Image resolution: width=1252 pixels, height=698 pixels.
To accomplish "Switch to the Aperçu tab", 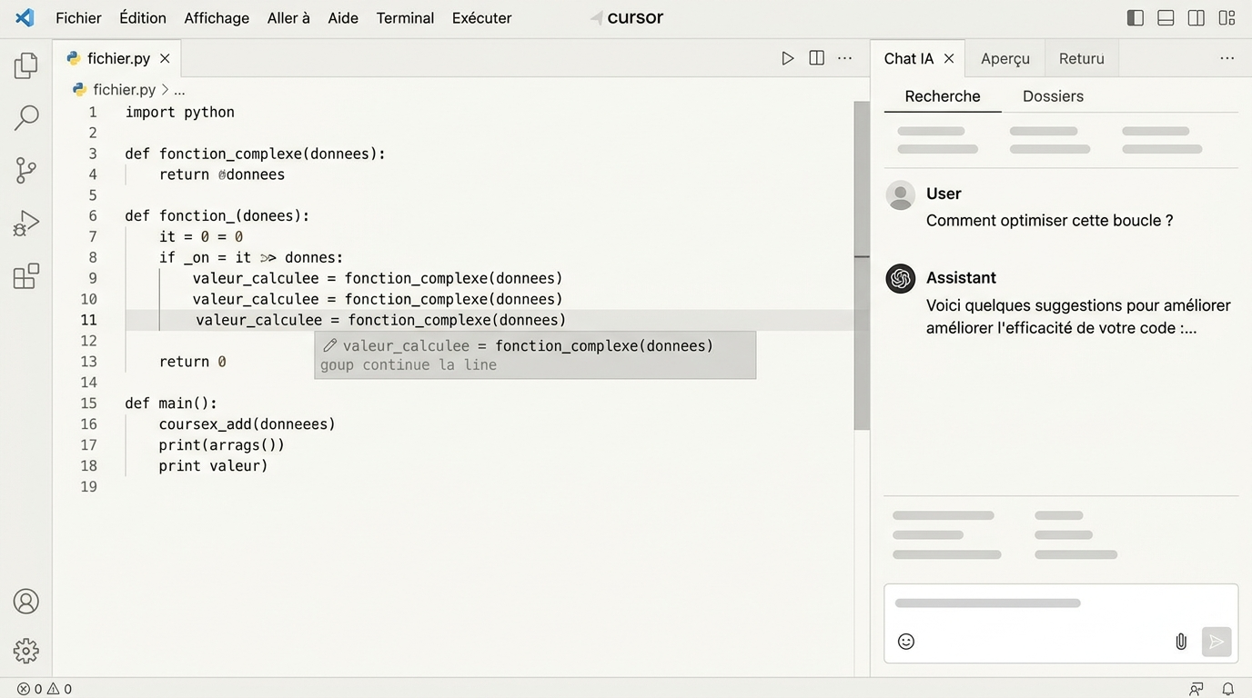I will click(1005, 58).
